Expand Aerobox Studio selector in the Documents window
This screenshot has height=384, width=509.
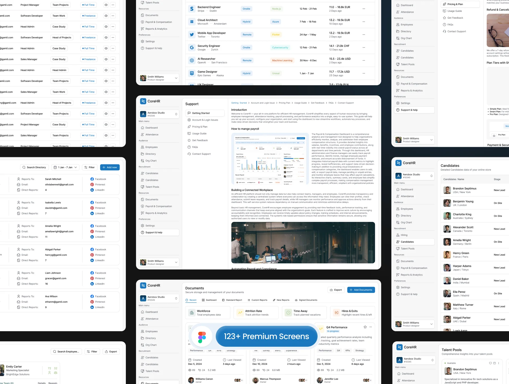point(159,298)
